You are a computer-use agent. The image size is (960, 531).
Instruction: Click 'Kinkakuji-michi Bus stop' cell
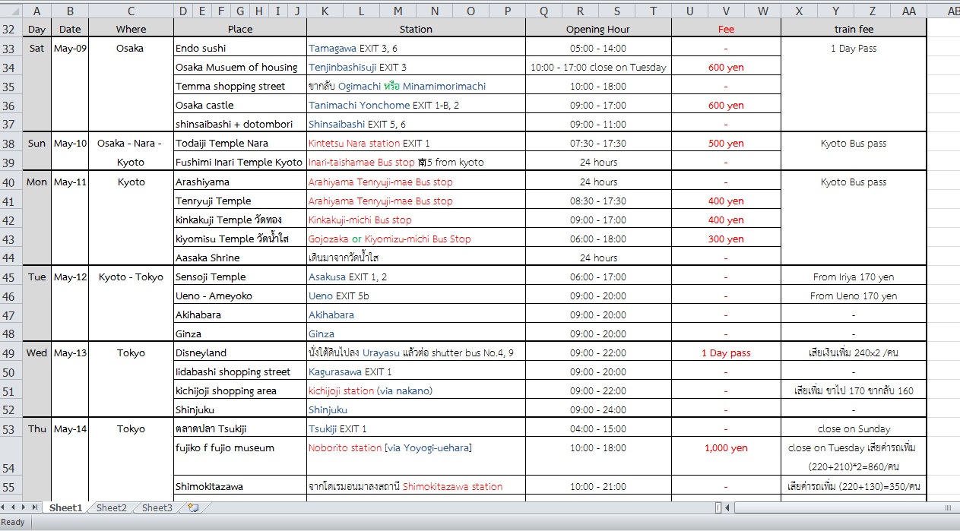[x=416, y=220]
